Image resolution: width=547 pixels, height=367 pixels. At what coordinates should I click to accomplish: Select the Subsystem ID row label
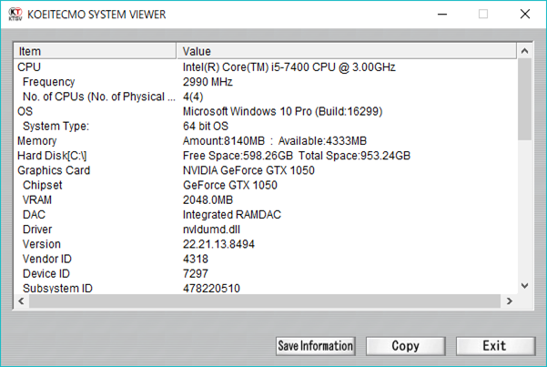tap(57, 289)
